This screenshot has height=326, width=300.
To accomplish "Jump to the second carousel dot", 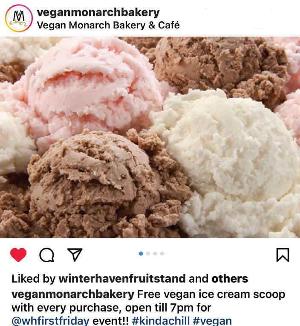I will pyautogui.click(x=148, y=254).
